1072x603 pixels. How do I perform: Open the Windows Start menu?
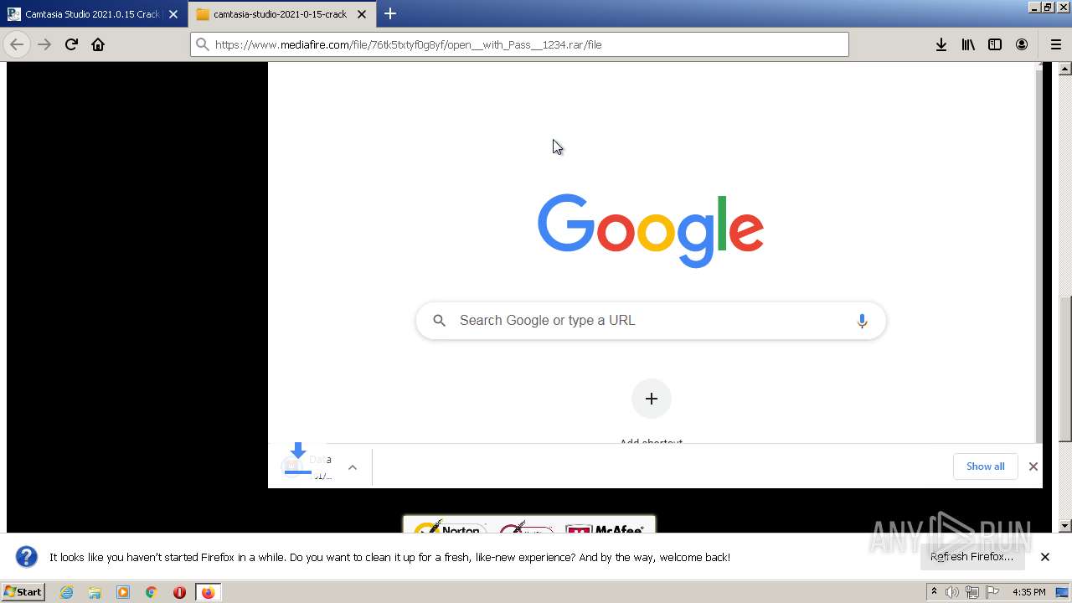coord(23,592)
